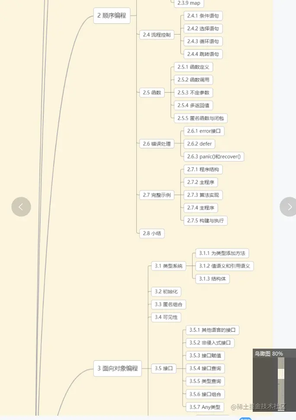Select node 2.4.2 选择语句
Screen dimensions: 296x420
coord(203,29)
